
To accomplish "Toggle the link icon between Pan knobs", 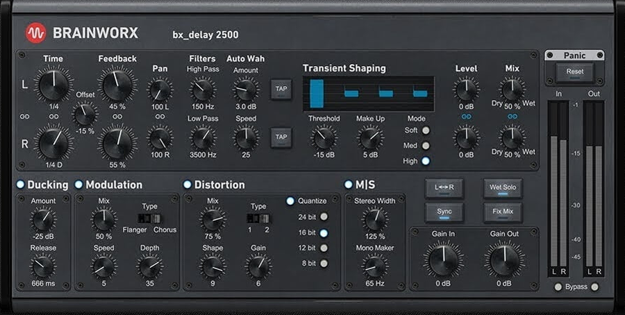I will pyautogui.click(x=160, y=117).
